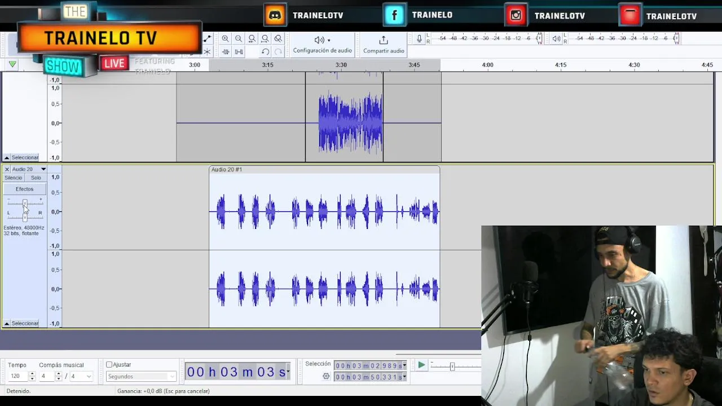This screenshot has height=406, width=722.
Task: Click the Instagram TRAINELOTV icon
Action: pyautogui.click(x=516, y=15)
